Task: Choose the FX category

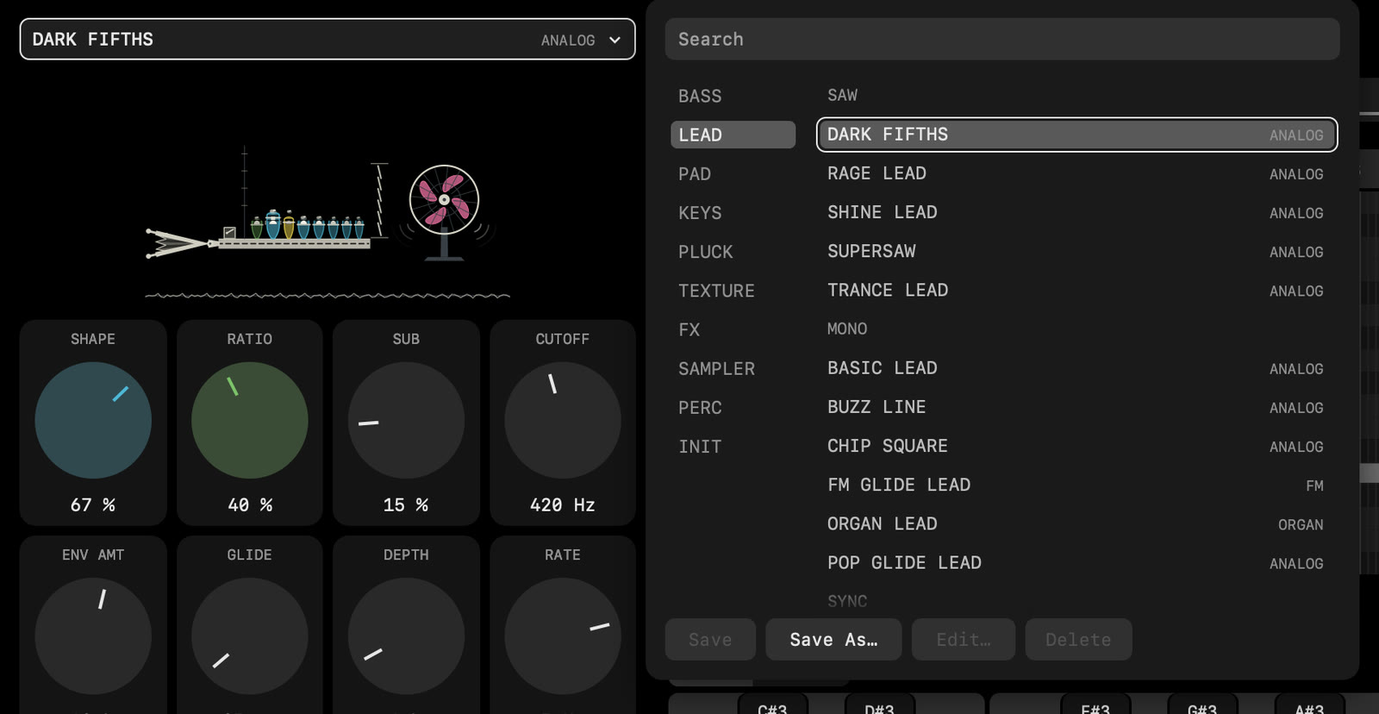Action: click(733, 329)
